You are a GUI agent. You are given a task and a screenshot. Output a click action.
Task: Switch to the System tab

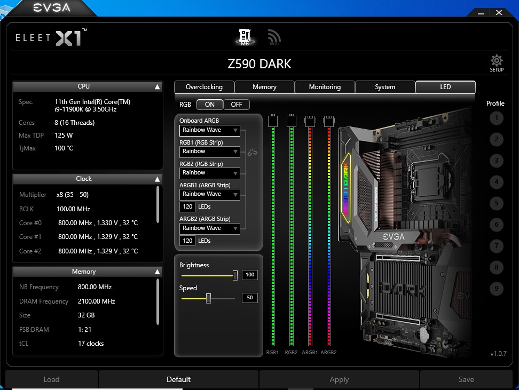[385, 87]
